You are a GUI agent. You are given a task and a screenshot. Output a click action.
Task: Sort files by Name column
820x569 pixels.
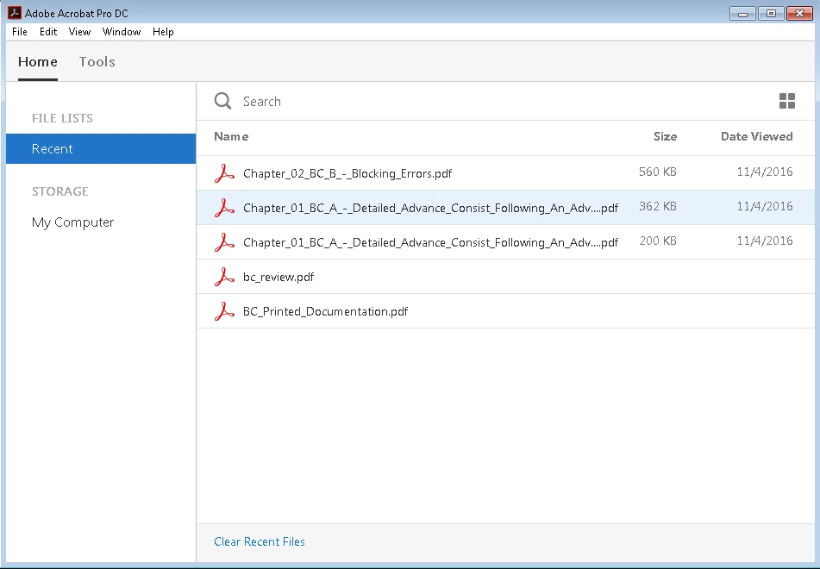coord(231,136)
